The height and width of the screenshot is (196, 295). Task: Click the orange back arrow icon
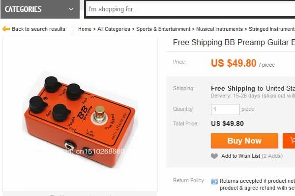6,29
